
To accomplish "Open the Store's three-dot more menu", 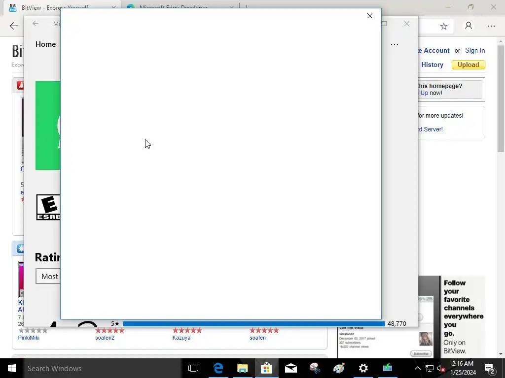I will (395, 44).
